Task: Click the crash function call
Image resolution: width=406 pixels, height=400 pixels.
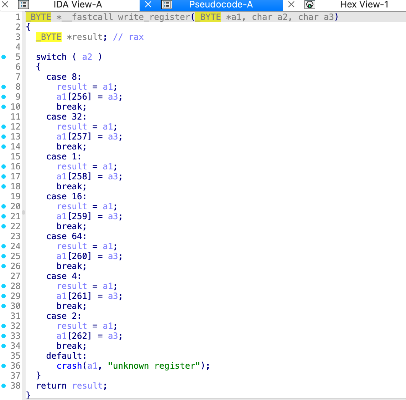Action: [69, 366]
